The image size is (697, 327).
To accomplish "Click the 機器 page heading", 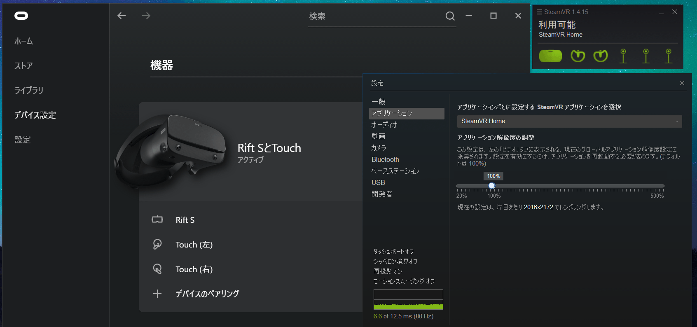I will click(x=161, y=65).
